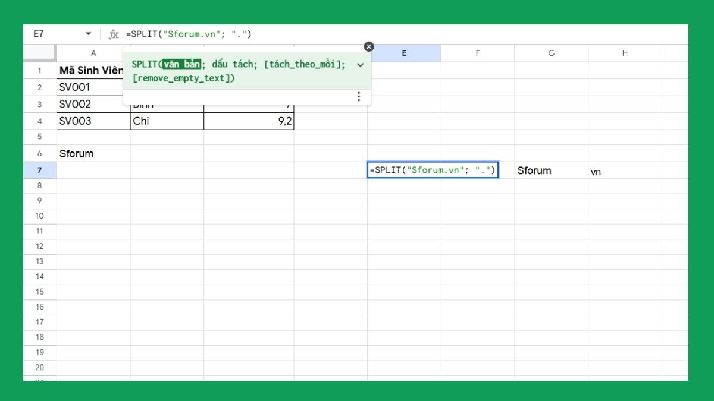Click the three-dot menu on the SPLIT tooltip
This screenshot has width=714, height=401.
[359, 96]
